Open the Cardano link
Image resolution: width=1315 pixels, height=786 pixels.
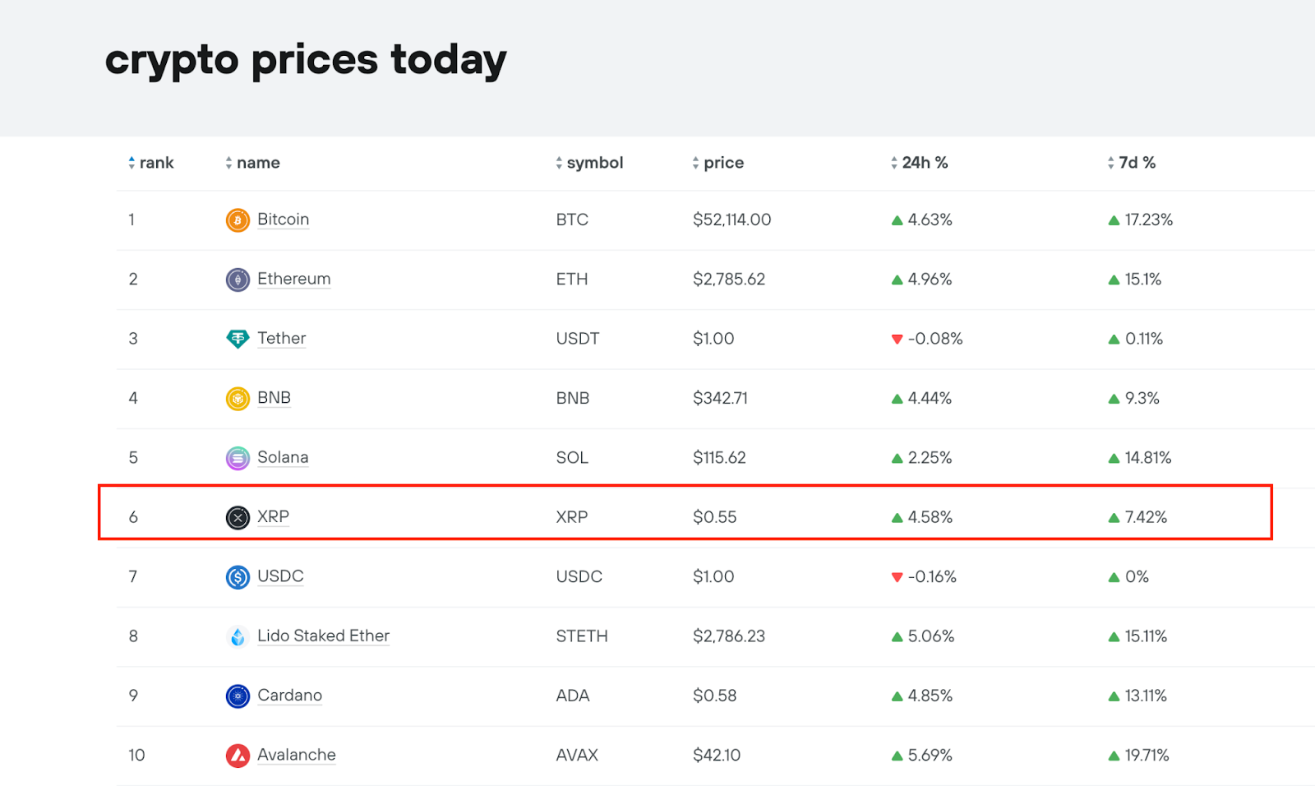point(289,696)
